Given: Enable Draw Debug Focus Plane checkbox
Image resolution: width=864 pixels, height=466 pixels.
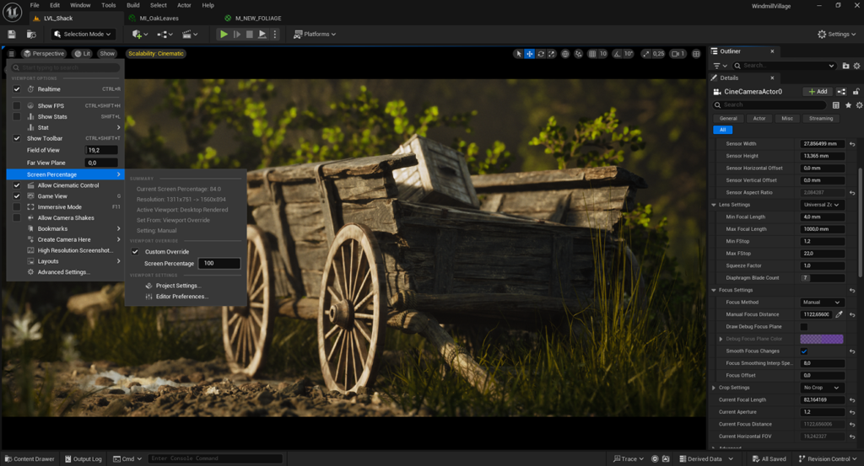Looking at the screenshot, I should click(804, 327).
